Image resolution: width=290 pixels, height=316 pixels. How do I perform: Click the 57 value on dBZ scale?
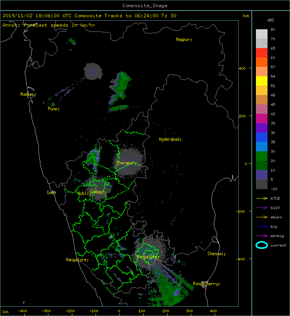[273, 67]
